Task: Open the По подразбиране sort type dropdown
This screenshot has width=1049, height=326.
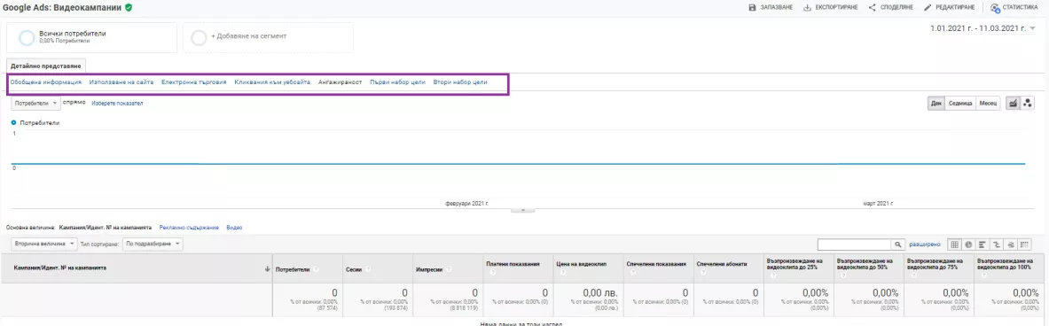Action: [x=152, y=244]
